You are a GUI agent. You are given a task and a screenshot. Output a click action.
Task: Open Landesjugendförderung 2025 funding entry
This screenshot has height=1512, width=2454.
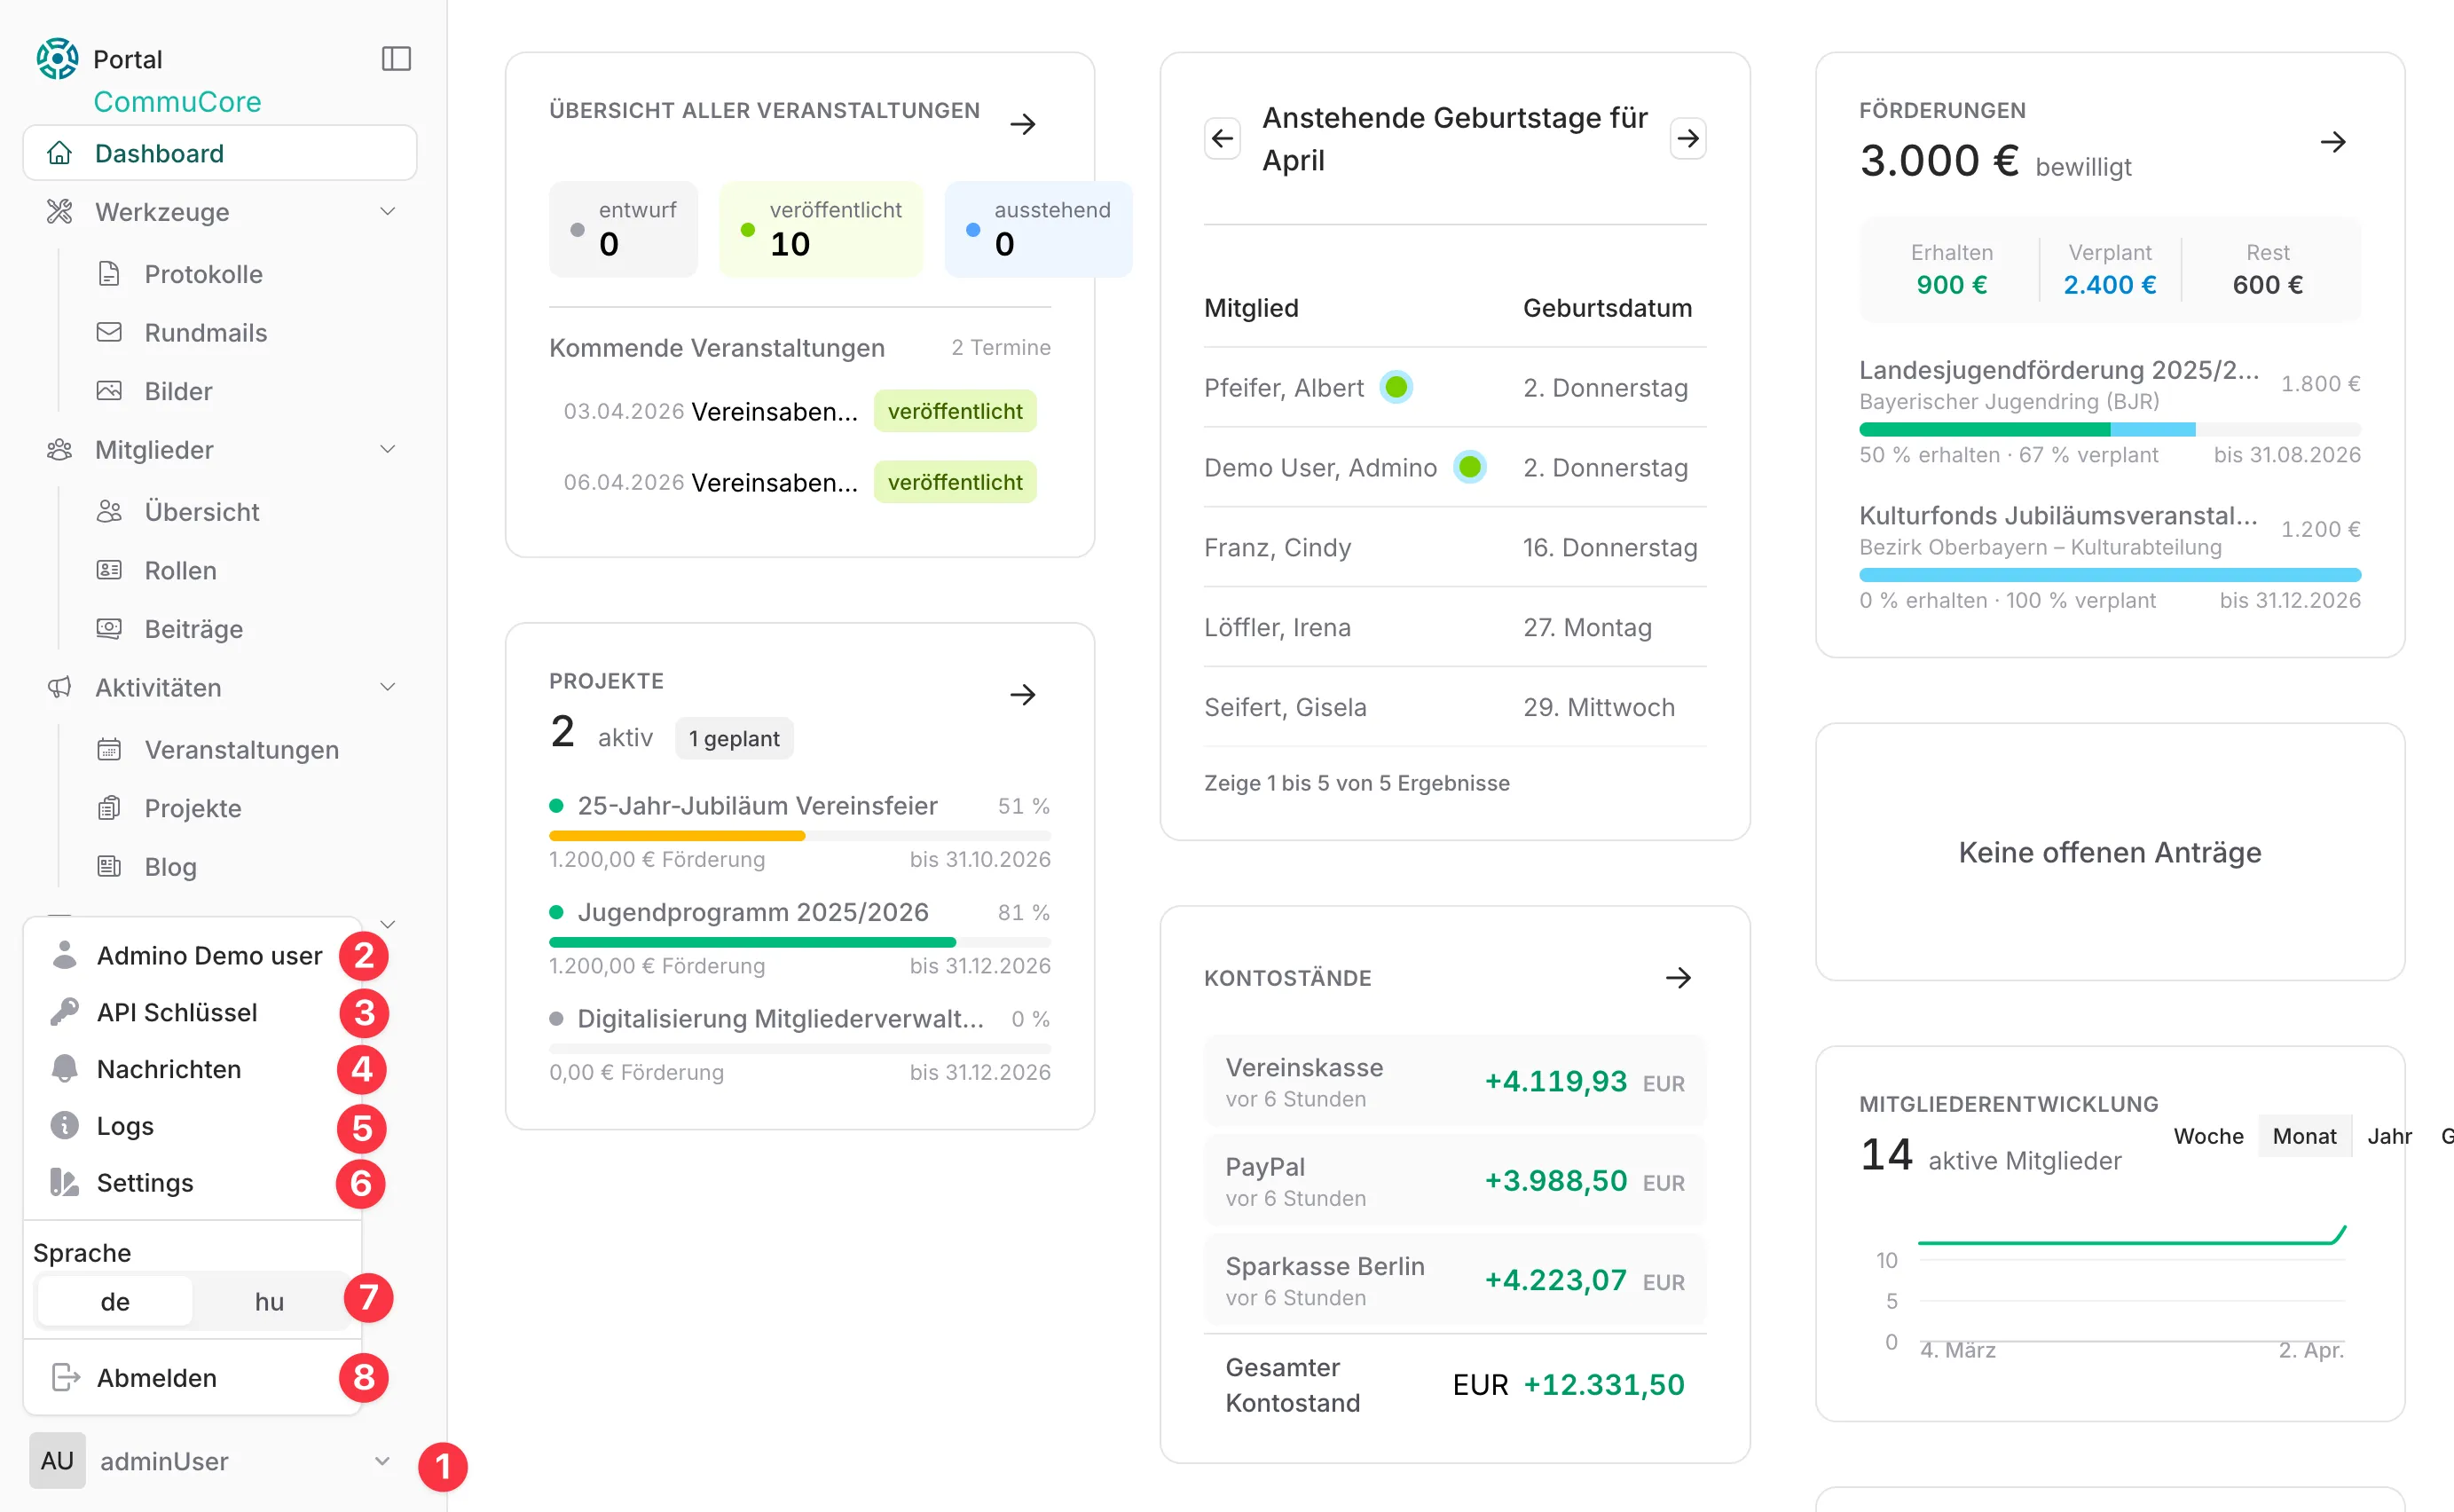point(2058,370)
